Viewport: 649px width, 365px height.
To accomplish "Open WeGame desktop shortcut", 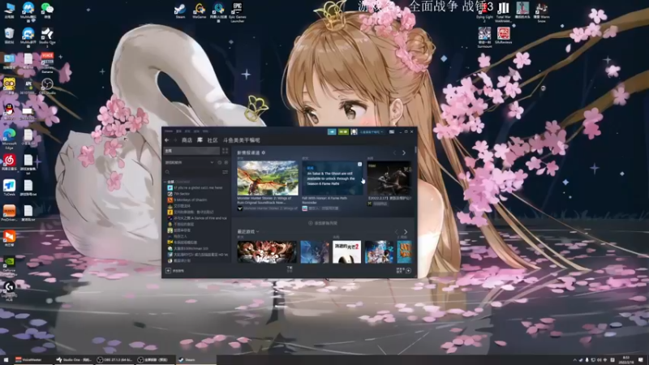I will coord(199,11).
